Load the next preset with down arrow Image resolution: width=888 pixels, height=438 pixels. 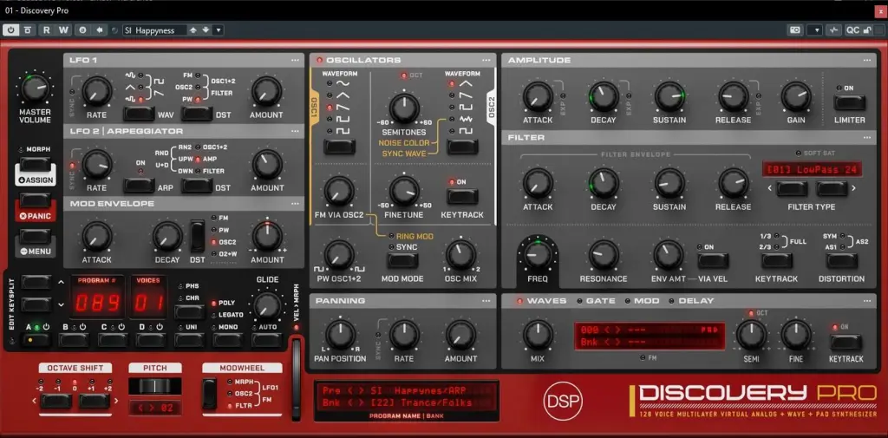click(206, 30)
